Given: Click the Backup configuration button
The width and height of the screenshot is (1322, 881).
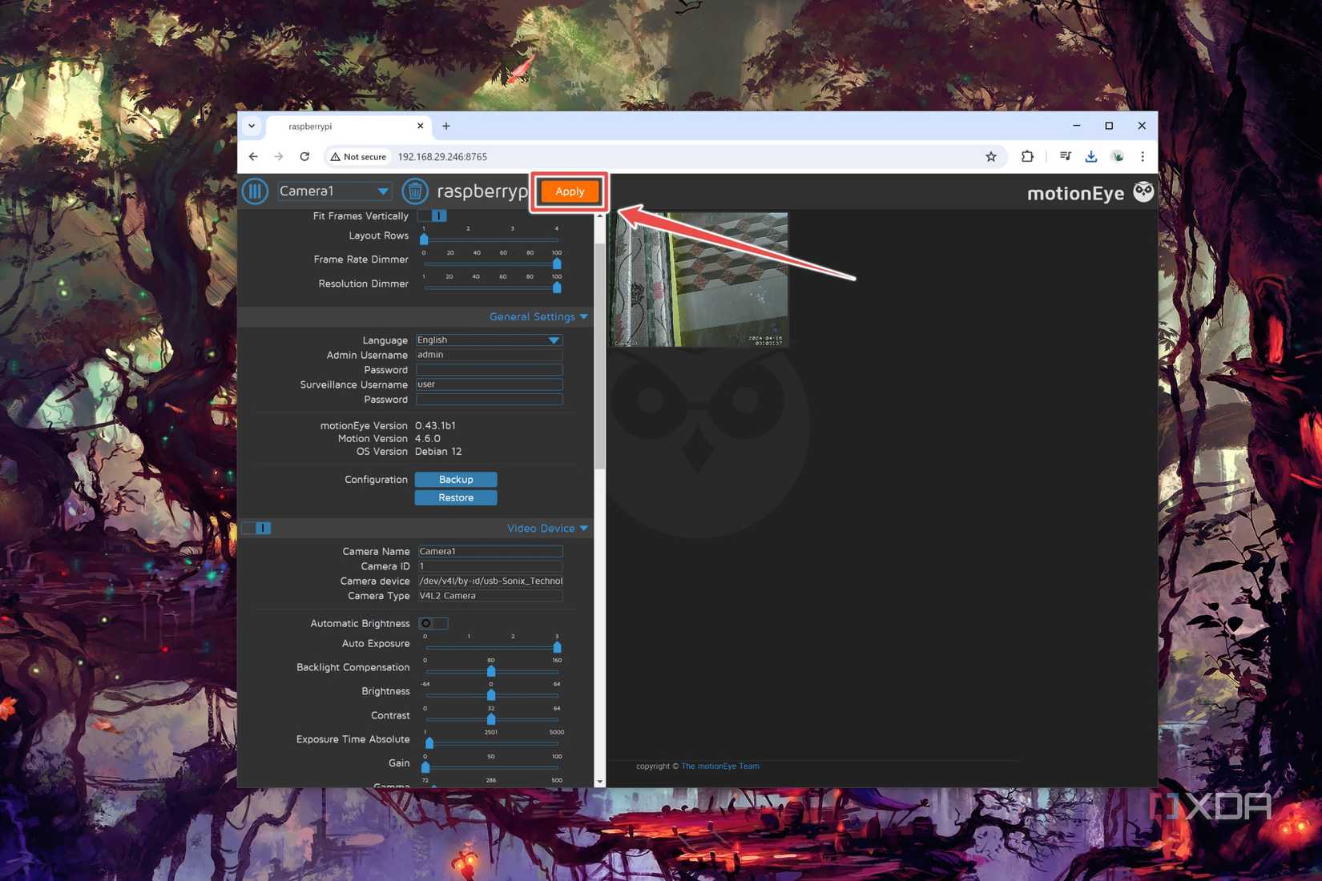Looking at the screenshot, I should (456, 480).
